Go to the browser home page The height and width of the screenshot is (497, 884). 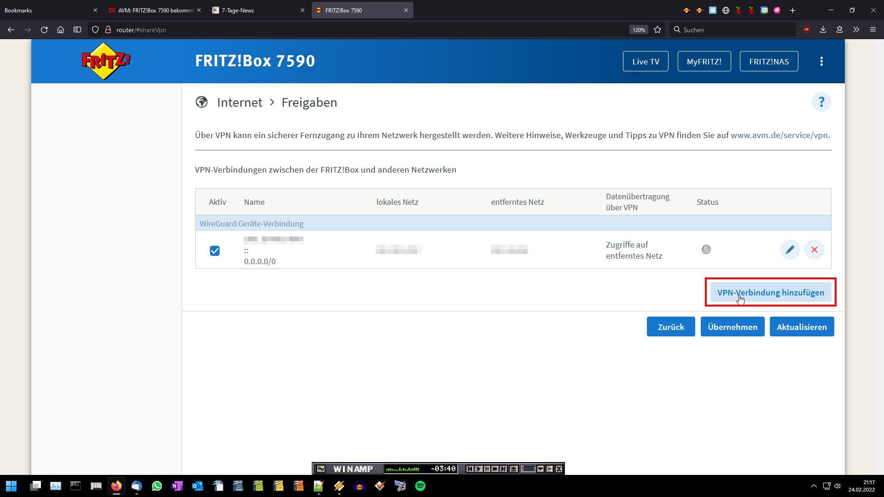click(60, 30)
